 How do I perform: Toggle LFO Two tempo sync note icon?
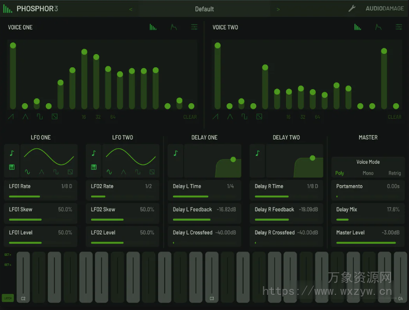94,153
